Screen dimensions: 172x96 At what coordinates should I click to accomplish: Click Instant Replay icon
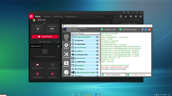[x=38, y=74]
